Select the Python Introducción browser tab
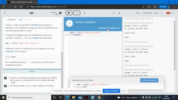This screenshot has height=100, width=178. 22,2
